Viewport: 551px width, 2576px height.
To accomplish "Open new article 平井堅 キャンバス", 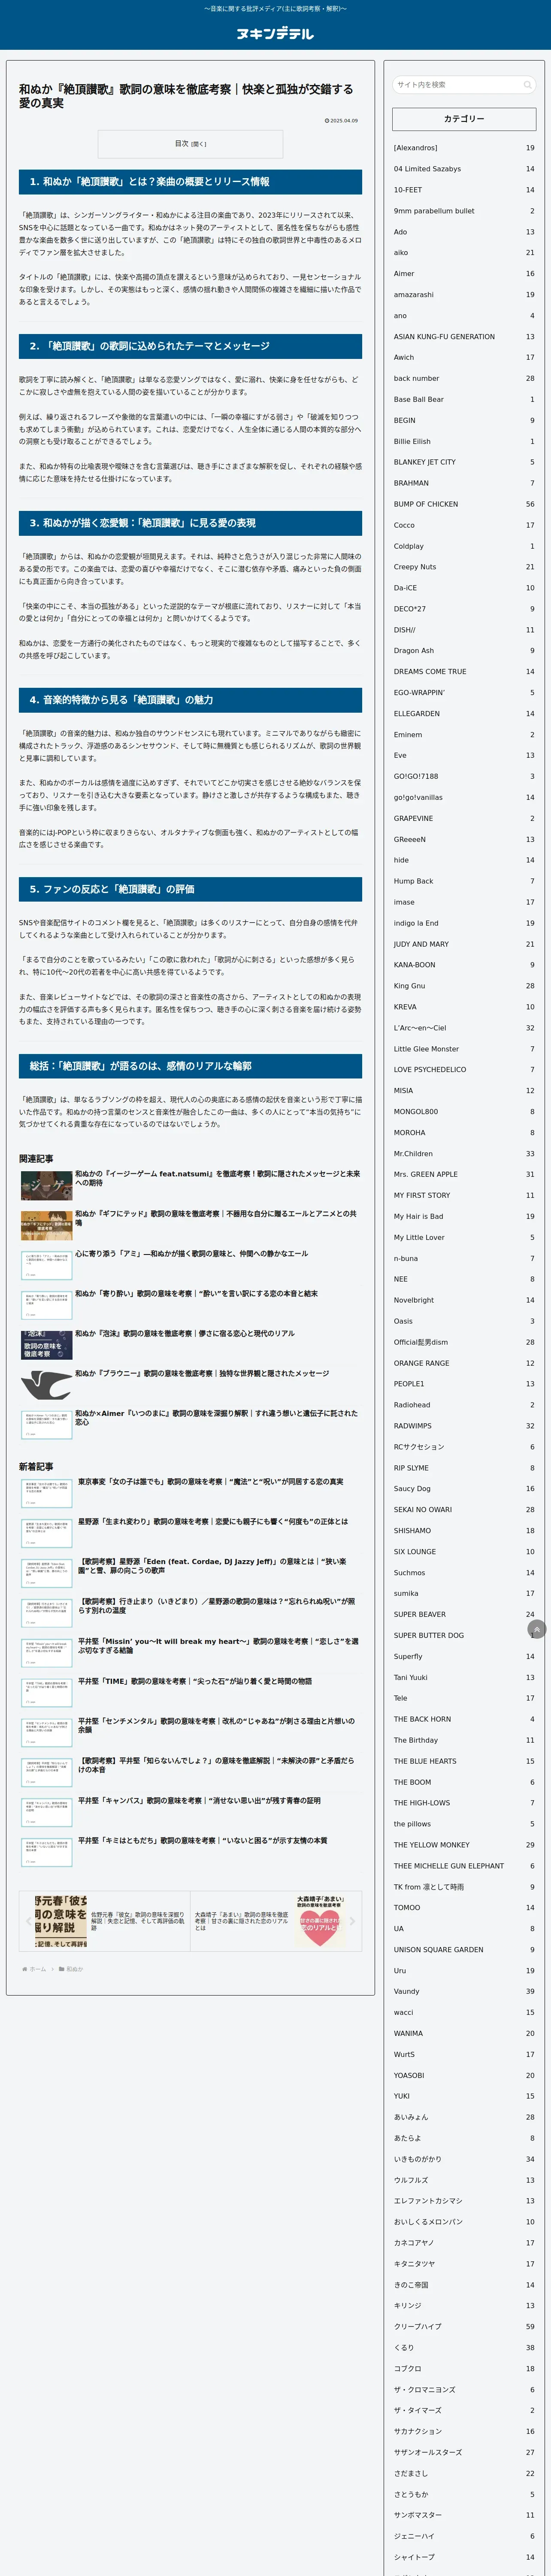I will 199,1801.
